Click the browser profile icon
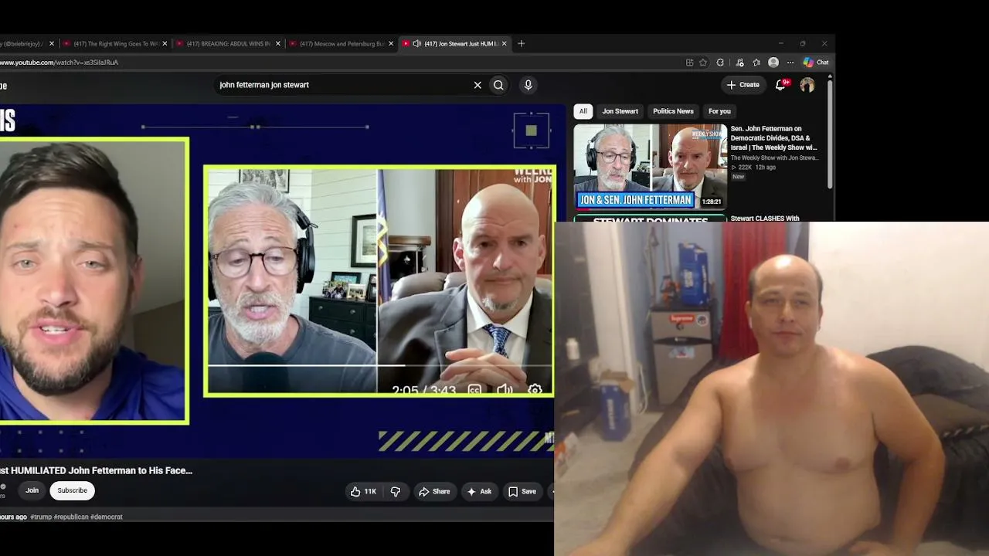 point(773,63)
